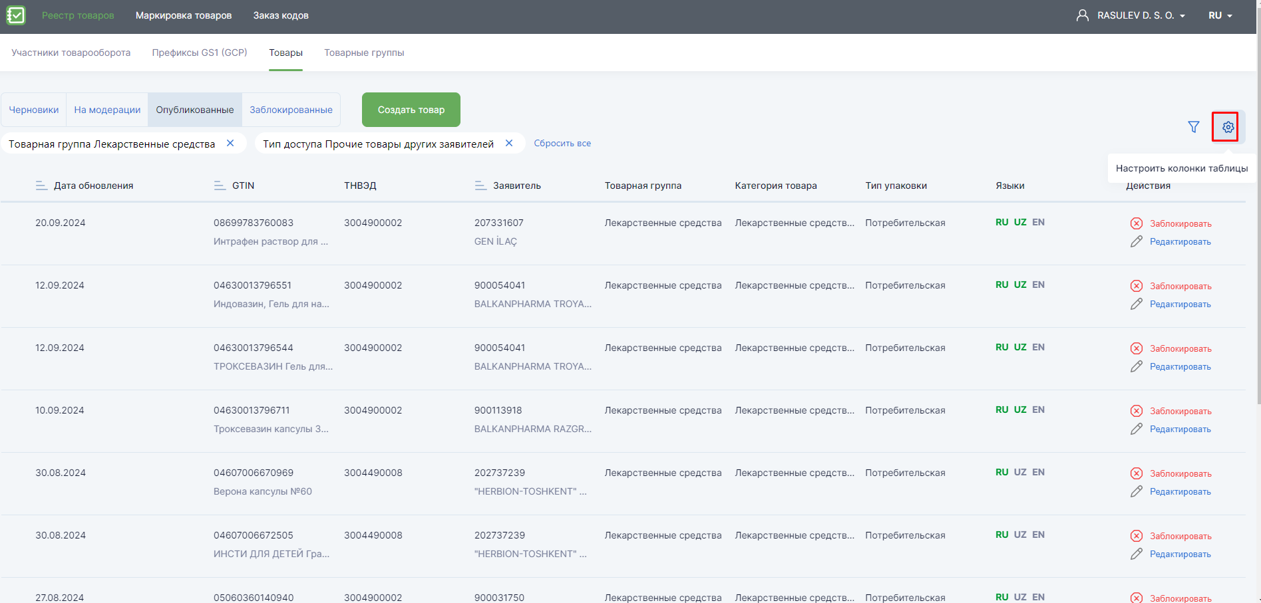Sort by GTIN column icon
1261x603 pixels.
click(x=220, y=185)
